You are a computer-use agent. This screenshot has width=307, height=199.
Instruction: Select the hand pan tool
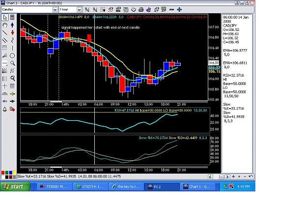pyautogui.click(x=5, y=25)
